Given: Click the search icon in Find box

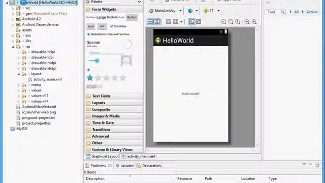Looking at the screenshot, I should click(282, 12).
